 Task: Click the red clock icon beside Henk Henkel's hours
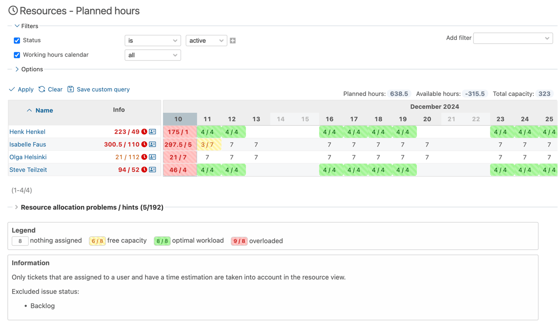point(144,131)
